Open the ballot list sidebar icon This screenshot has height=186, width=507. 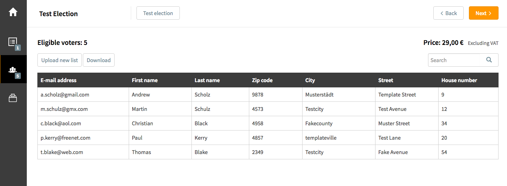(13, 42)
